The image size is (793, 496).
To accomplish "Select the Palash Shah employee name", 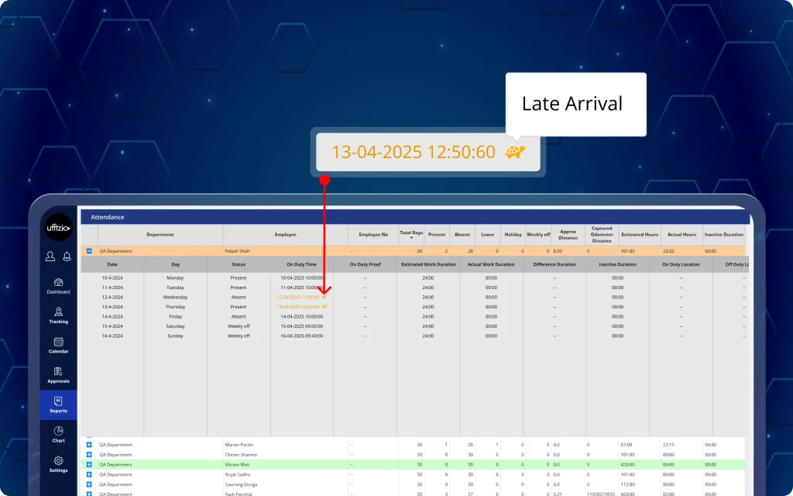I will click(237, 251).
